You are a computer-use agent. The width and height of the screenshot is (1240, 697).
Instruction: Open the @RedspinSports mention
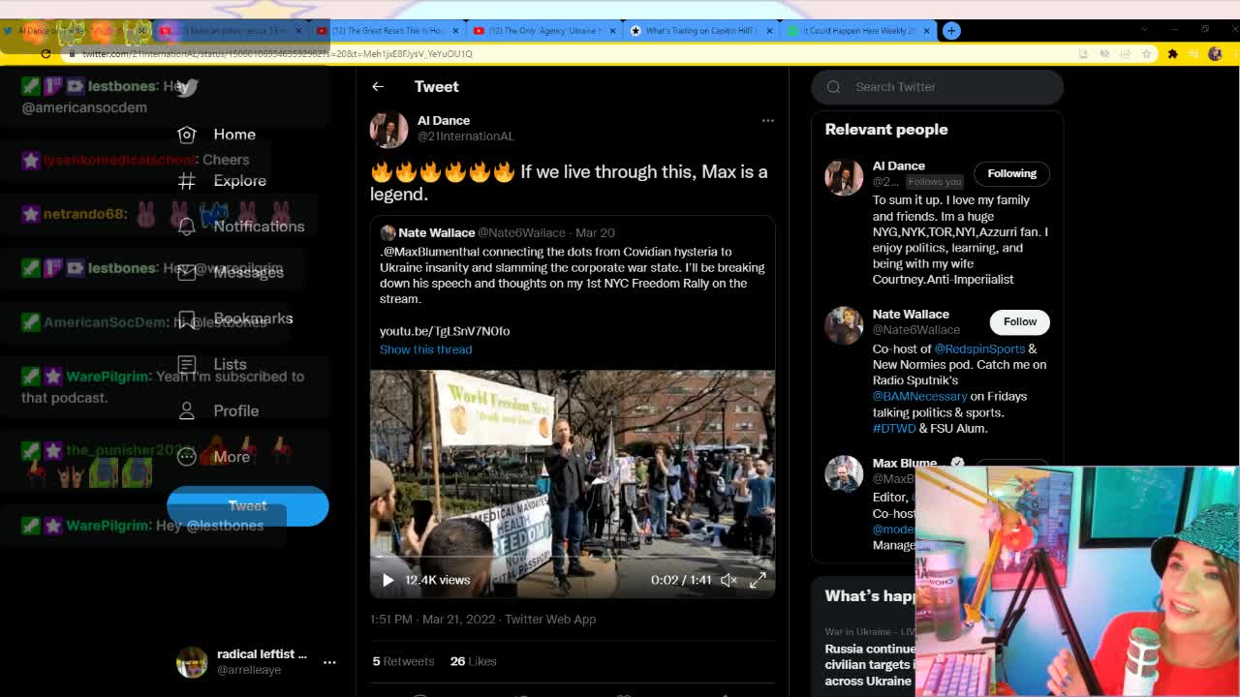point(979,348)
